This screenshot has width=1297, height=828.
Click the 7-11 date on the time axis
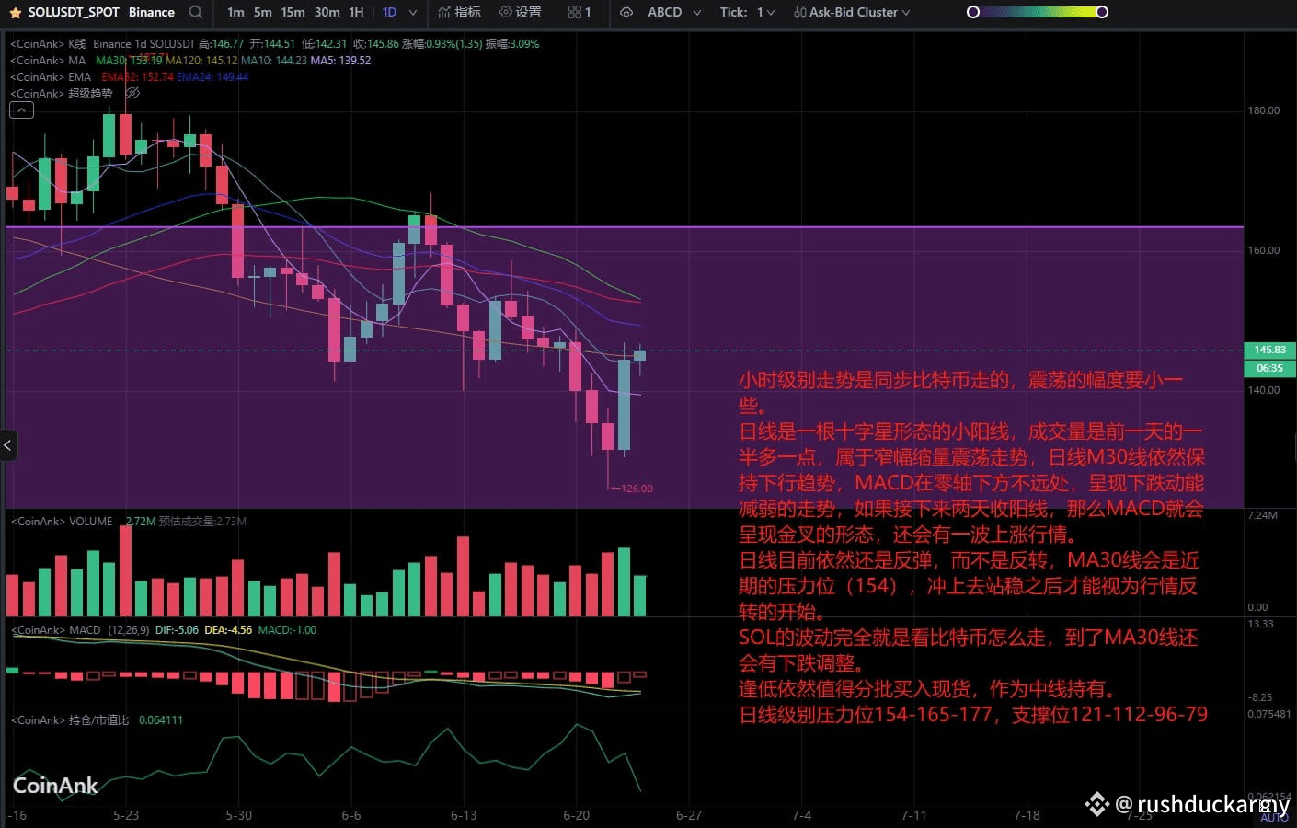[x=913, y=815]
